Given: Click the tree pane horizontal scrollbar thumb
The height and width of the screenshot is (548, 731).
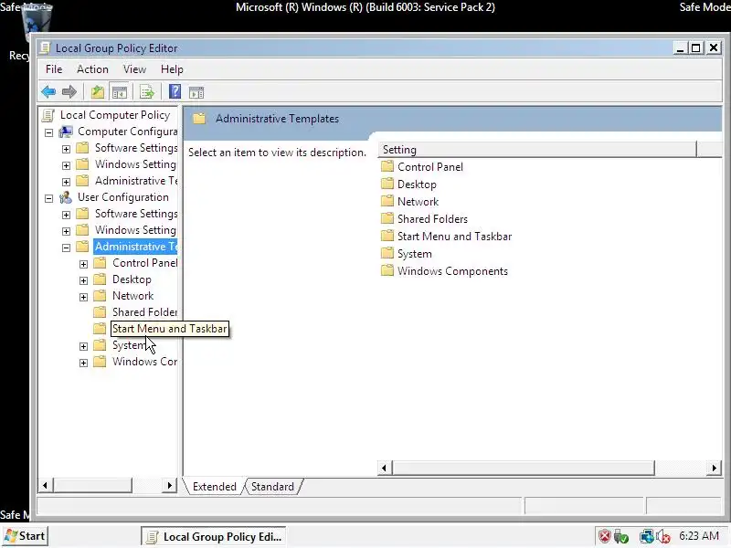Looking at the screenshot, I should 92,485.
